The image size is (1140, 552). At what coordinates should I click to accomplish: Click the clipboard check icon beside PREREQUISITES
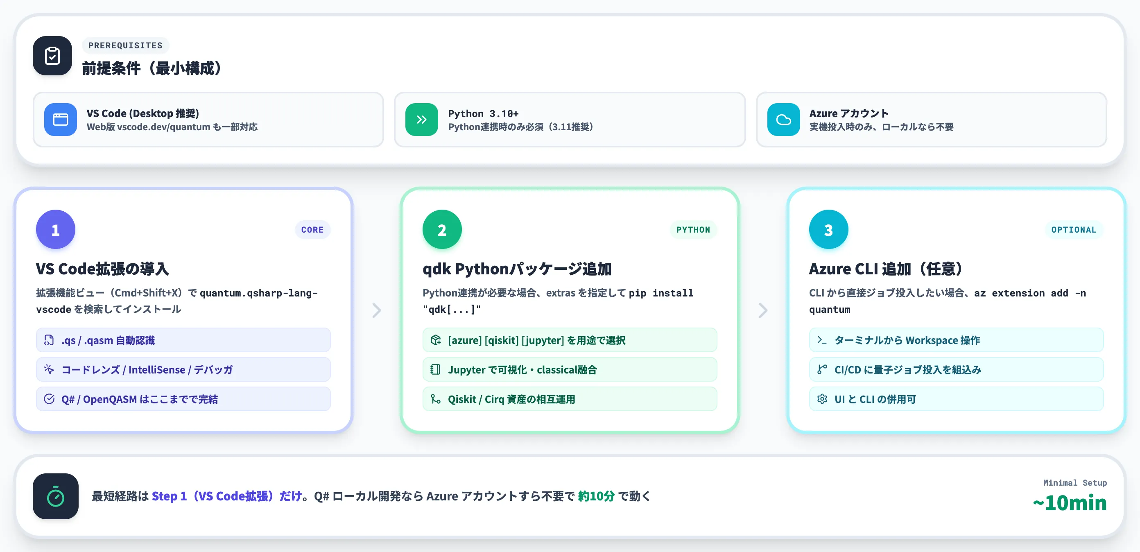(52, 56)
